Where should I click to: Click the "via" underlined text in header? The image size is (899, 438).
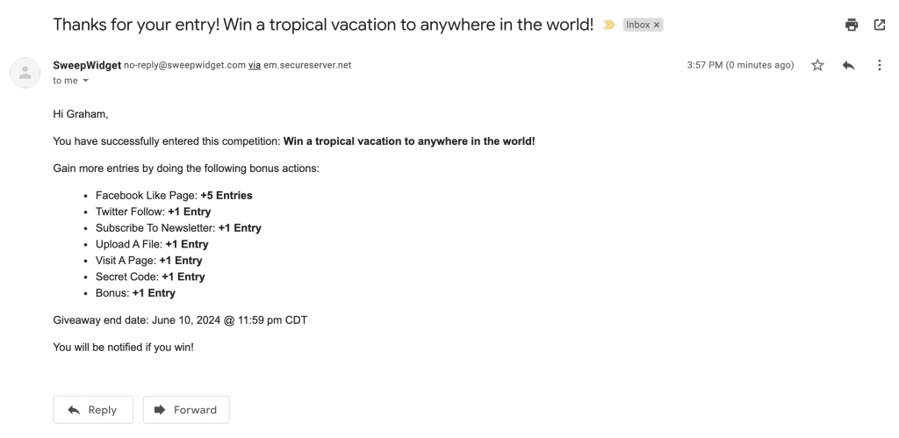pyautogui.click(x=255, y=65)
